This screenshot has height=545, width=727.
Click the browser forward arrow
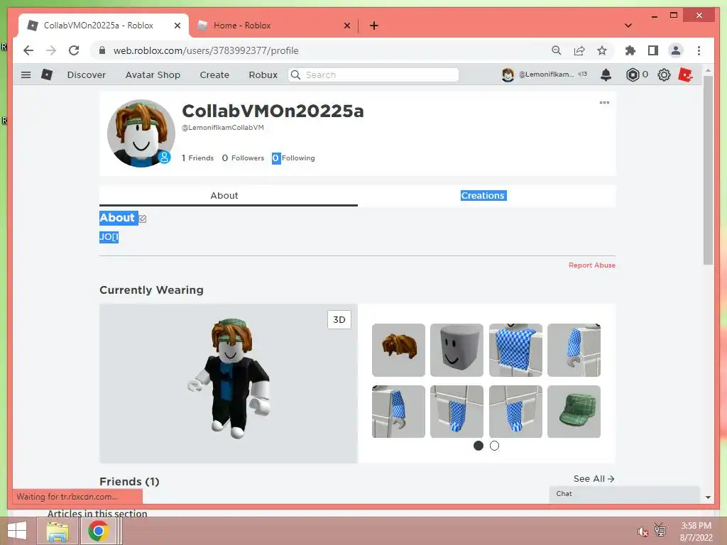click(x=51, y=50)
